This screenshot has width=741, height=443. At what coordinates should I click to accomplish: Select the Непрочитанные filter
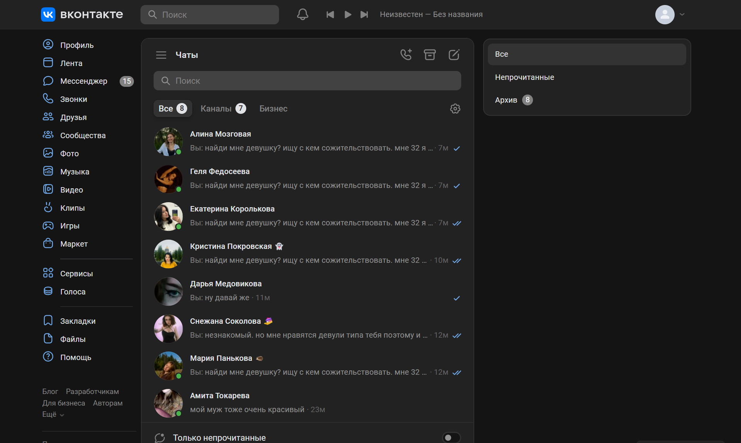(x=524, y=77)
